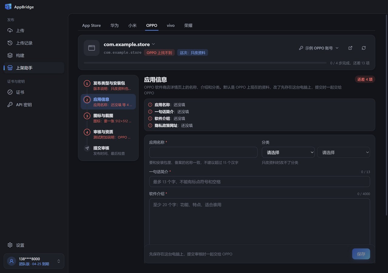This screenshot has height=273, width=388.
Task: Open the 示例 OPPO 账号 account dropdown
Action: (319, 48)
